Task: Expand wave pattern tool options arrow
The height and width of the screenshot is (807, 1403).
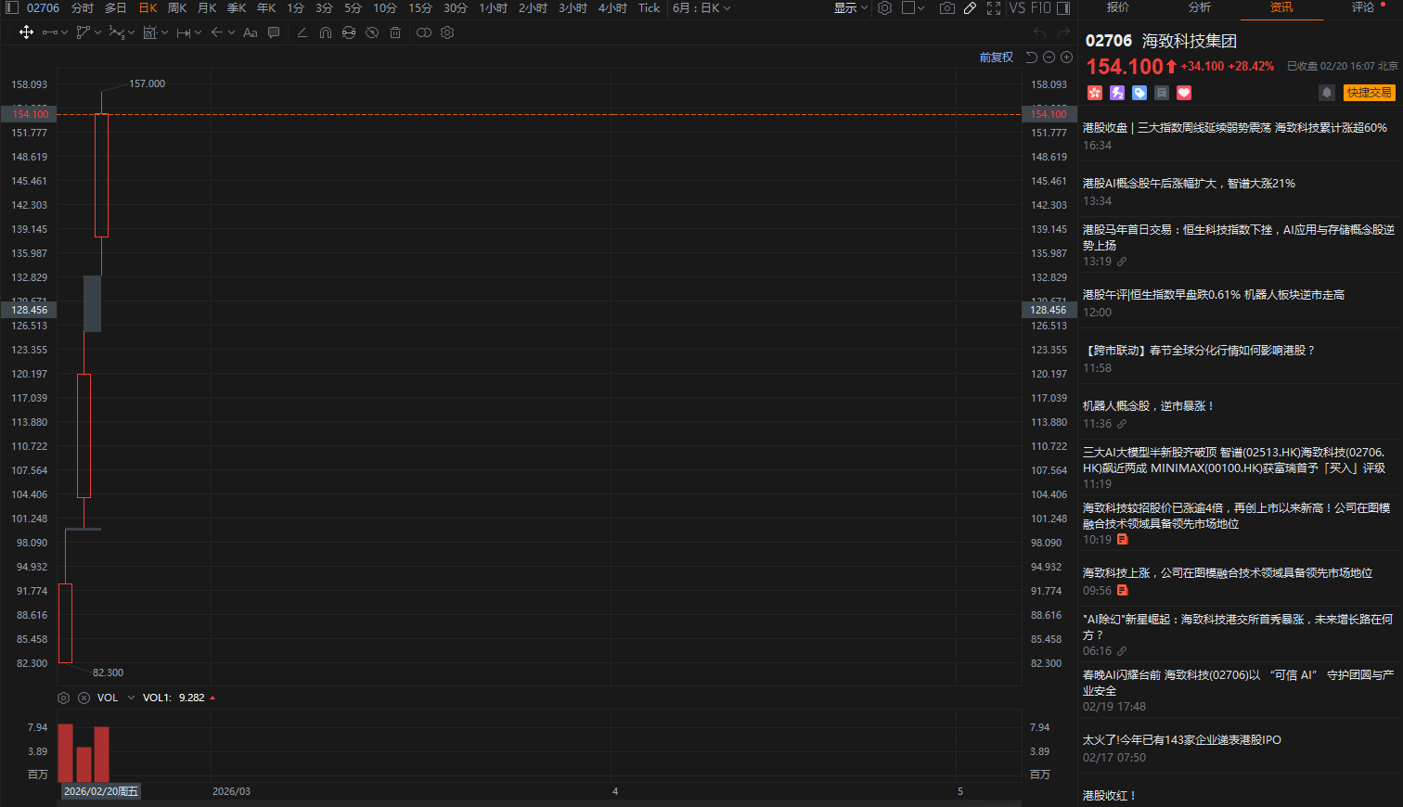Action: tap(131, 32)
